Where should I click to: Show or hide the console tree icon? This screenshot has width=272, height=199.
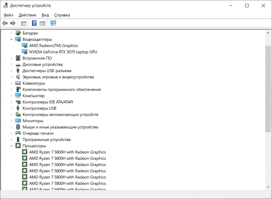point(23,23)
